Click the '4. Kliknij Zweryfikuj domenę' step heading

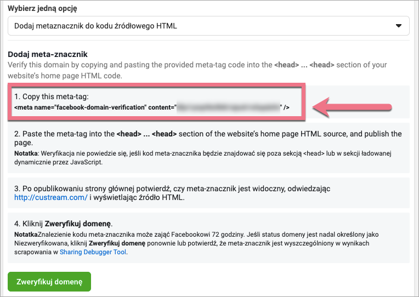tap(64, 224)
